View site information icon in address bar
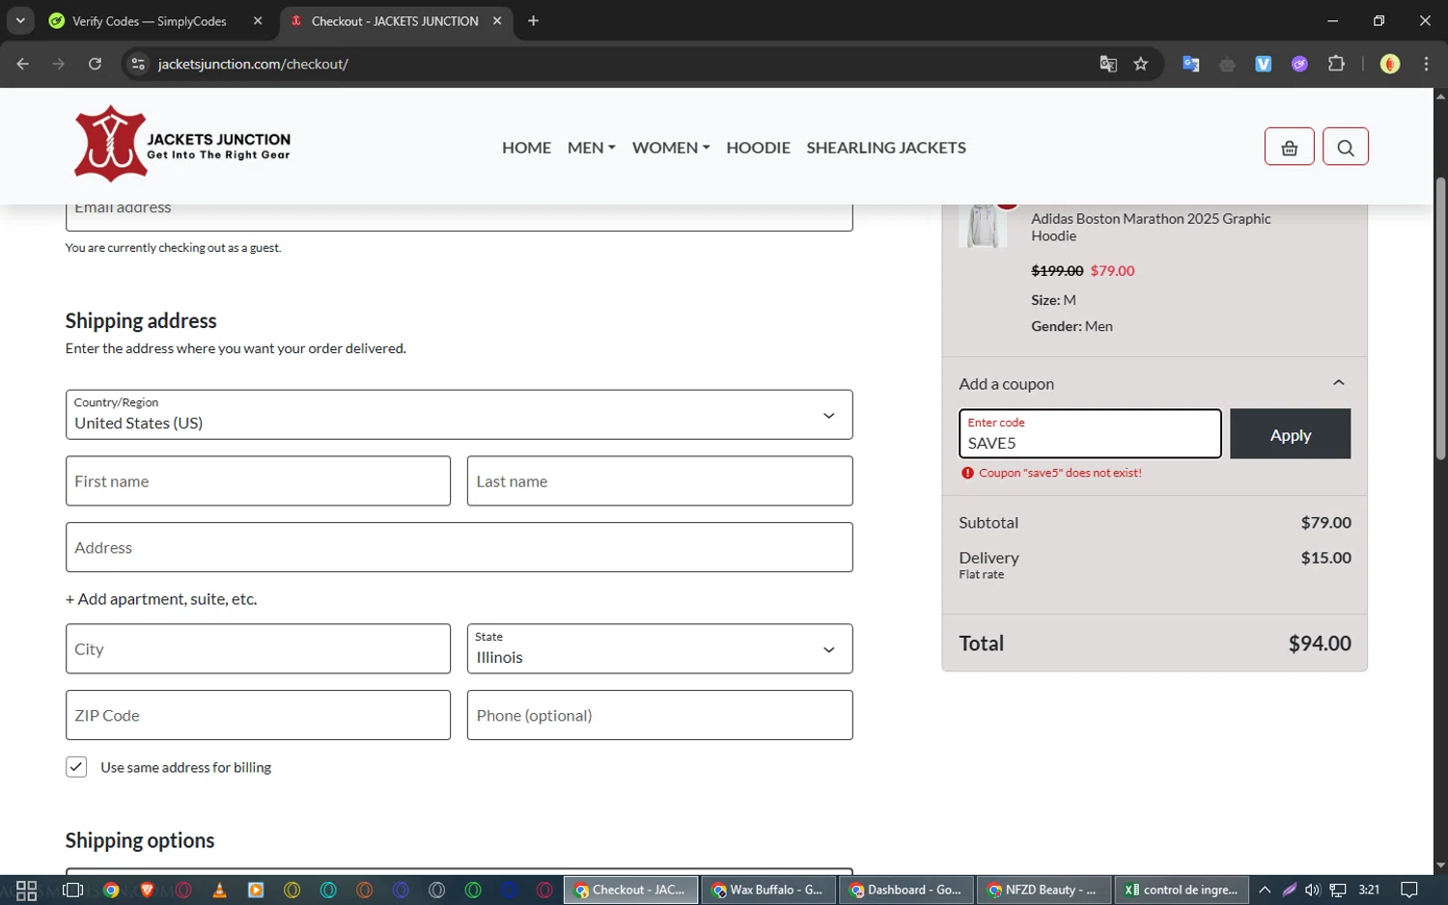Screen dimensions: 1448x905 [x=138, y=64]
